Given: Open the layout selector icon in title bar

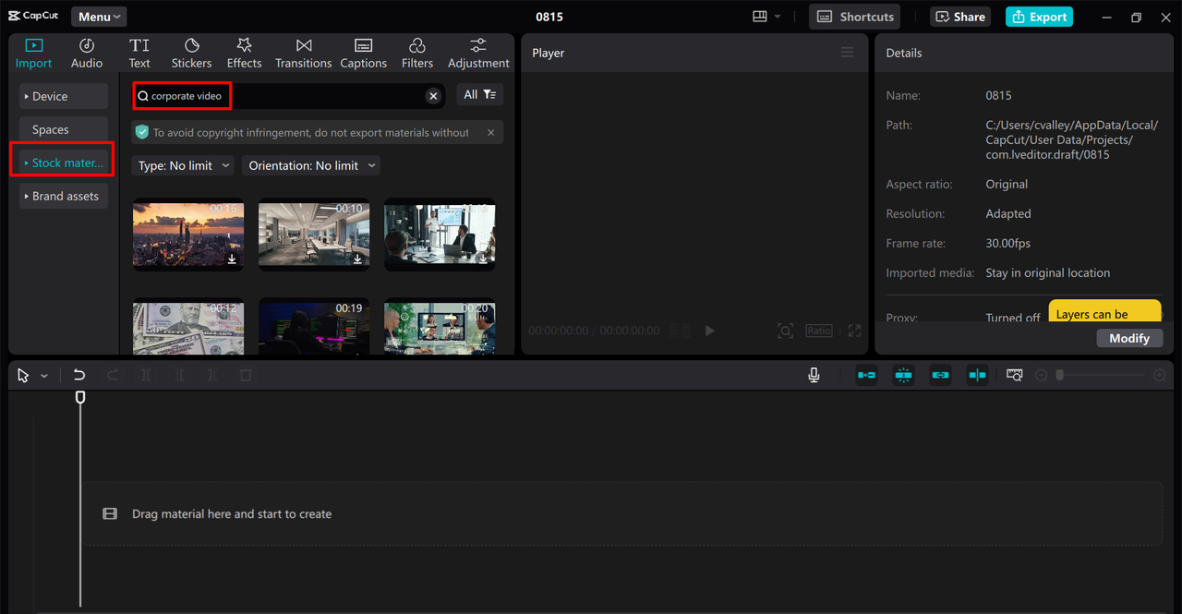Looking at the screenshot, I should pos(760,17).
